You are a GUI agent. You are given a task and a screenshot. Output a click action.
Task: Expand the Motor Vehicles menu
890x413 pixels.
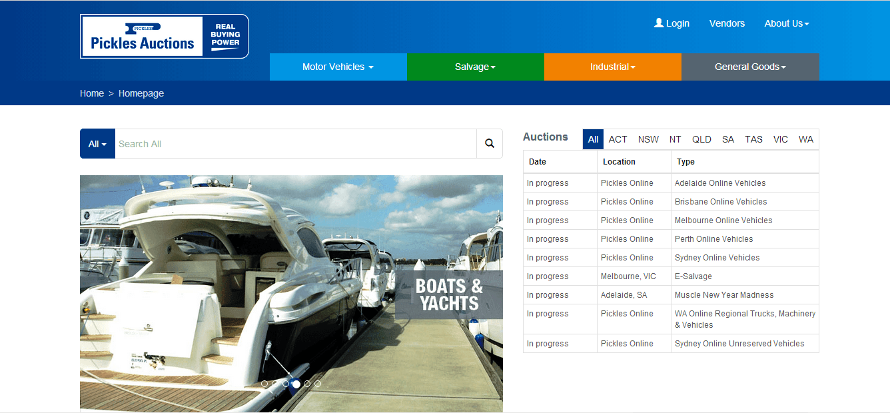coord(338,67)
